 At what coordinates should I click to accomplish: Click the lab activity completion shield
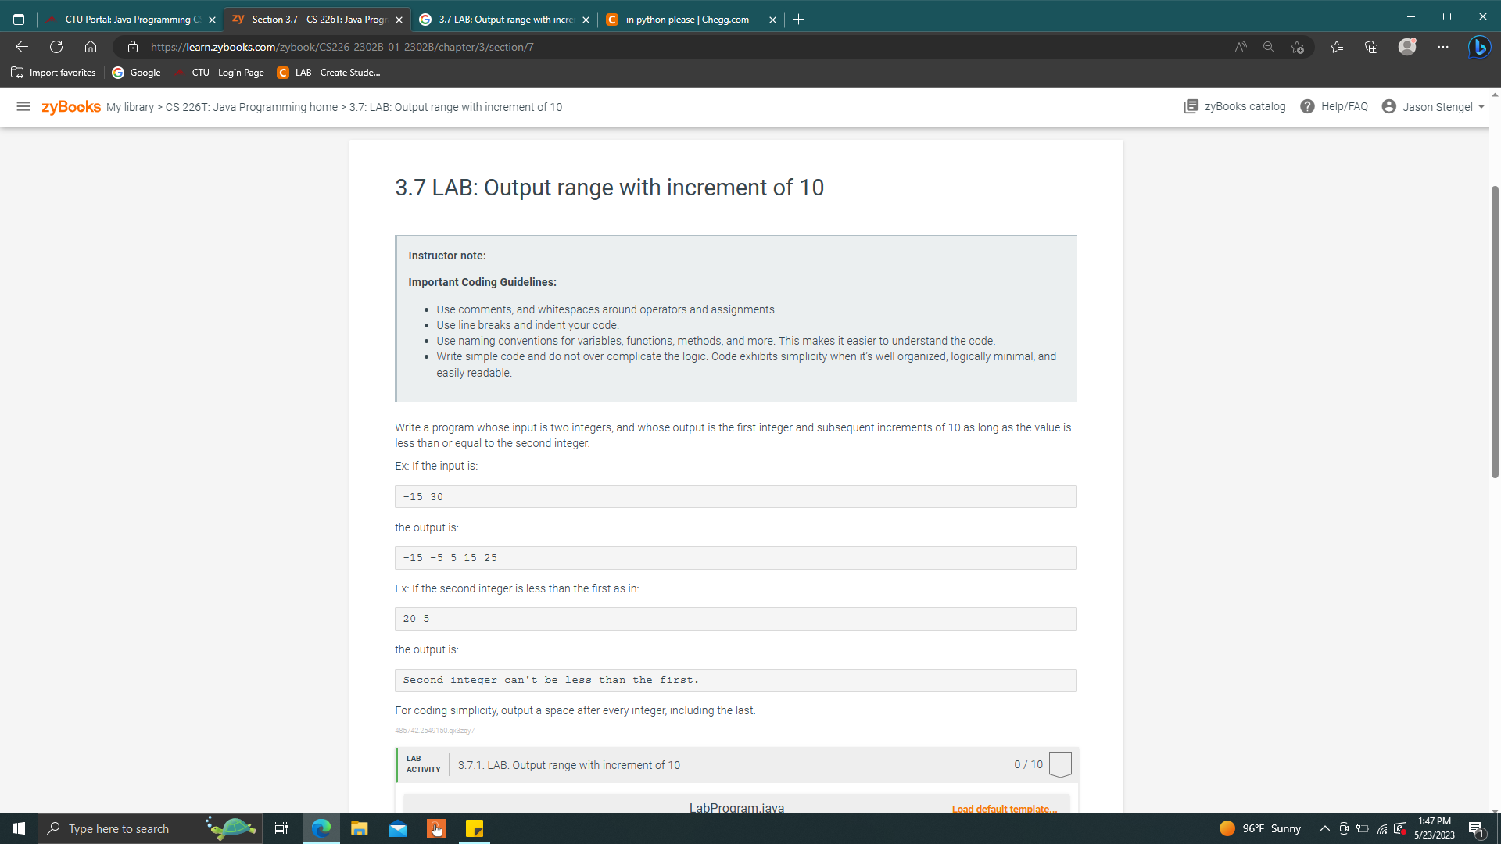tap(1060, 764)
